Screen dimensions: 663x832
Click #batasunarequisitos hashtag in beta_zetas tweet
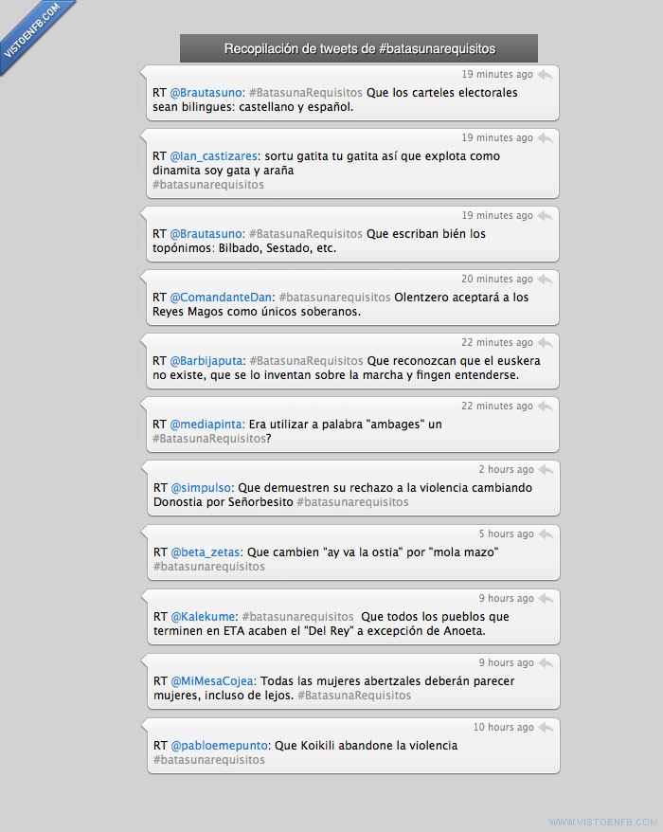[209, 567]
